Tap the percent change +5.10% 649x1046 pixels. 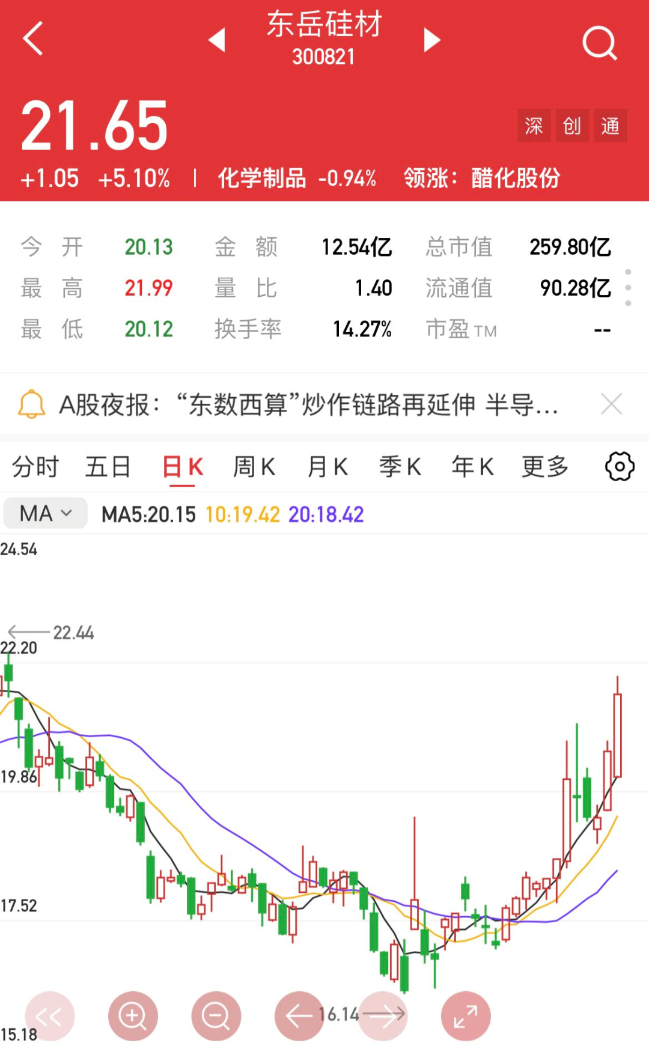tap(134, 178)
